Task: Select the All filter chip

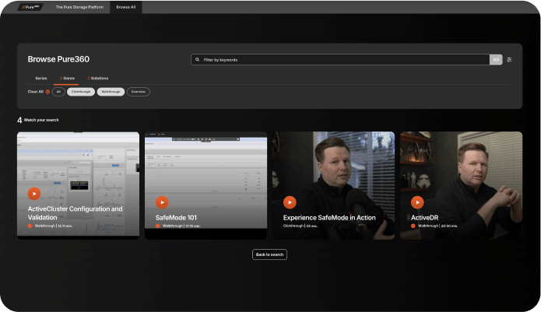Action: pyautogui.click(x=58, y=92)
